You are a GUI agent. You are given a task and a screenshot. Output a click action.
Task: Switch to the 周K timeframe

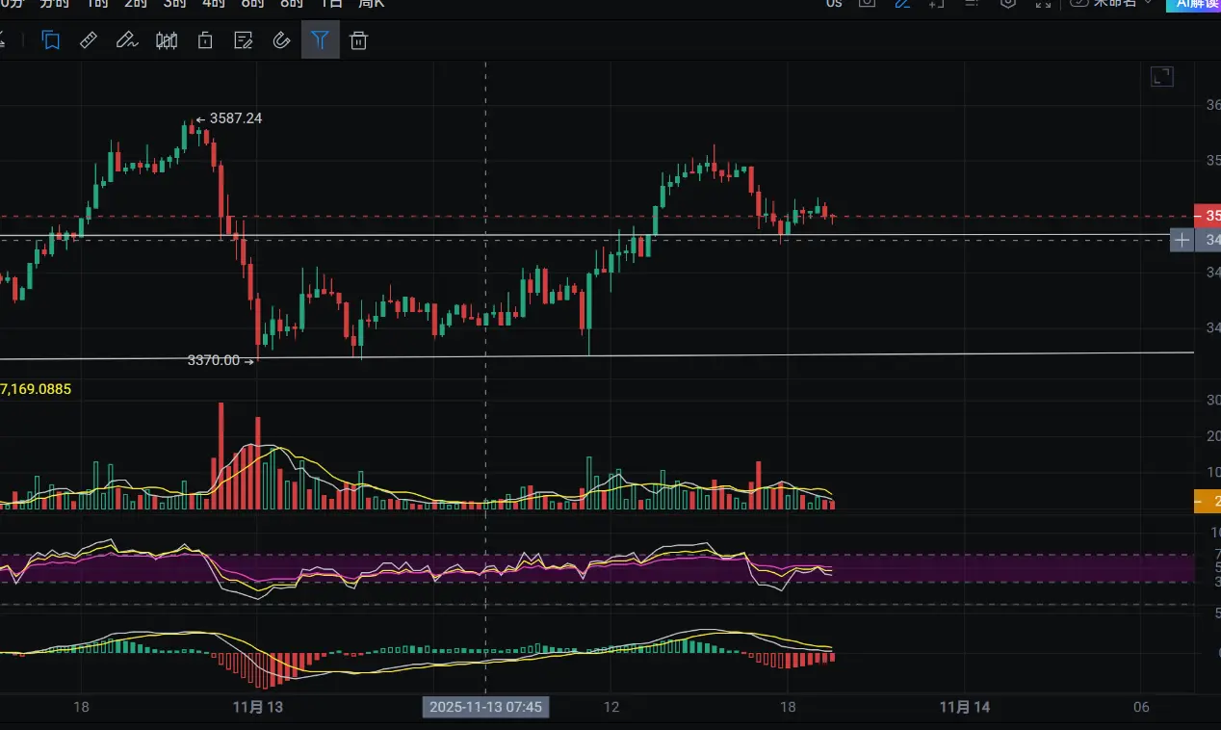tap(372, 4)
